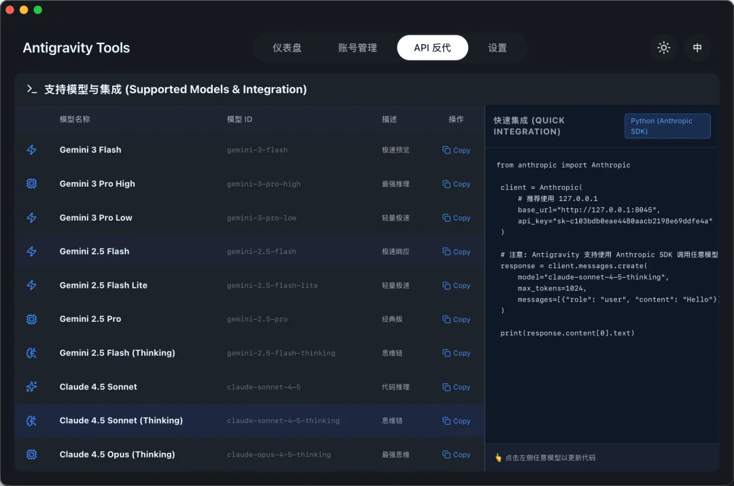This screenshot has width=734, height=486.
Task: Click the sparkle icon beside Claude 4.5 Sonnet
Action: click(x=31, y=387)
